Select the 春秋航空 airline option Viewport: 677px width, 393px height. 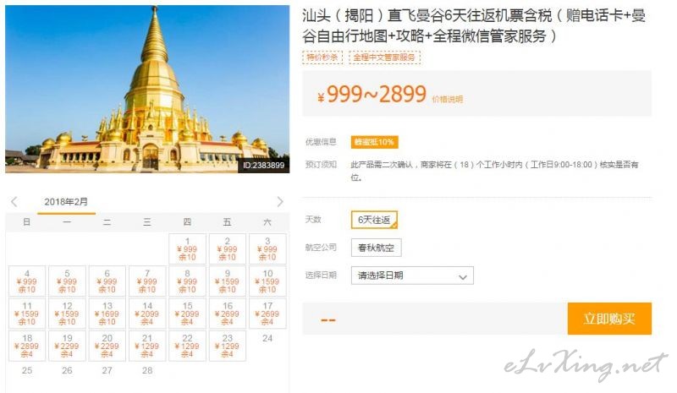click(x=376, y=248)
